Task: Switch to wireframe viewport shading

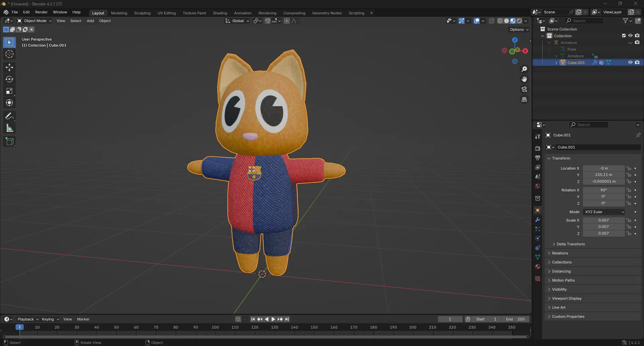Action: pyautogui.click(x=500, y=21)
